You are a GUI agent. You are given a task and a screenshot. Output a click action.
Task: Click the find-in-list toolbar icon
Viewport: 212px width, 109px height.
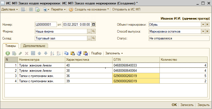(x=23, y=9)
